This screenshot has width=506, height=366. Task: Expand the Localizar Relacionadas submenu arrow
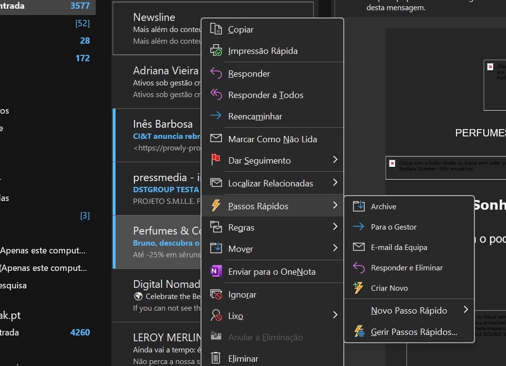click(335, 183)
